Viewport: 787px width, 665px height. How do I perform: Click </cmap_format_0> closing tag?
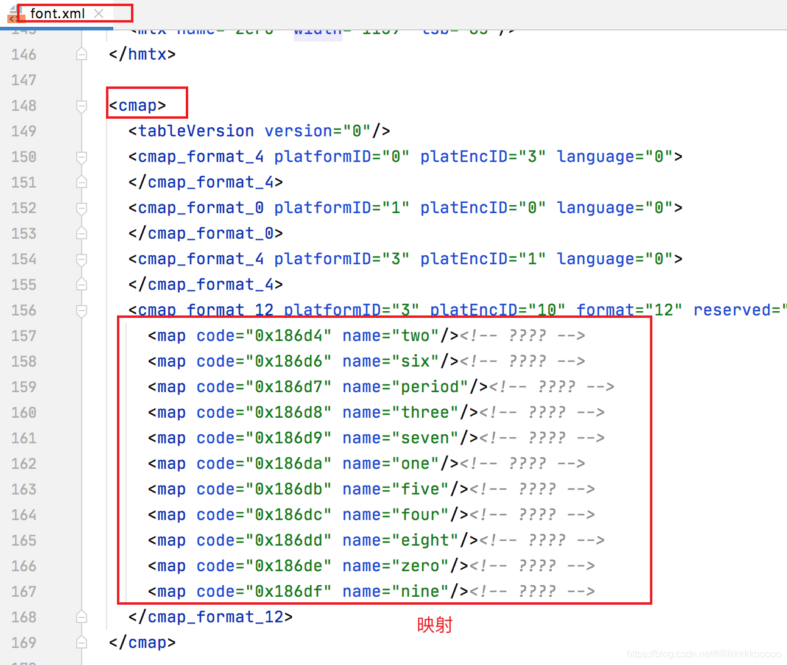pyautogui.click(x=206, y=233)
